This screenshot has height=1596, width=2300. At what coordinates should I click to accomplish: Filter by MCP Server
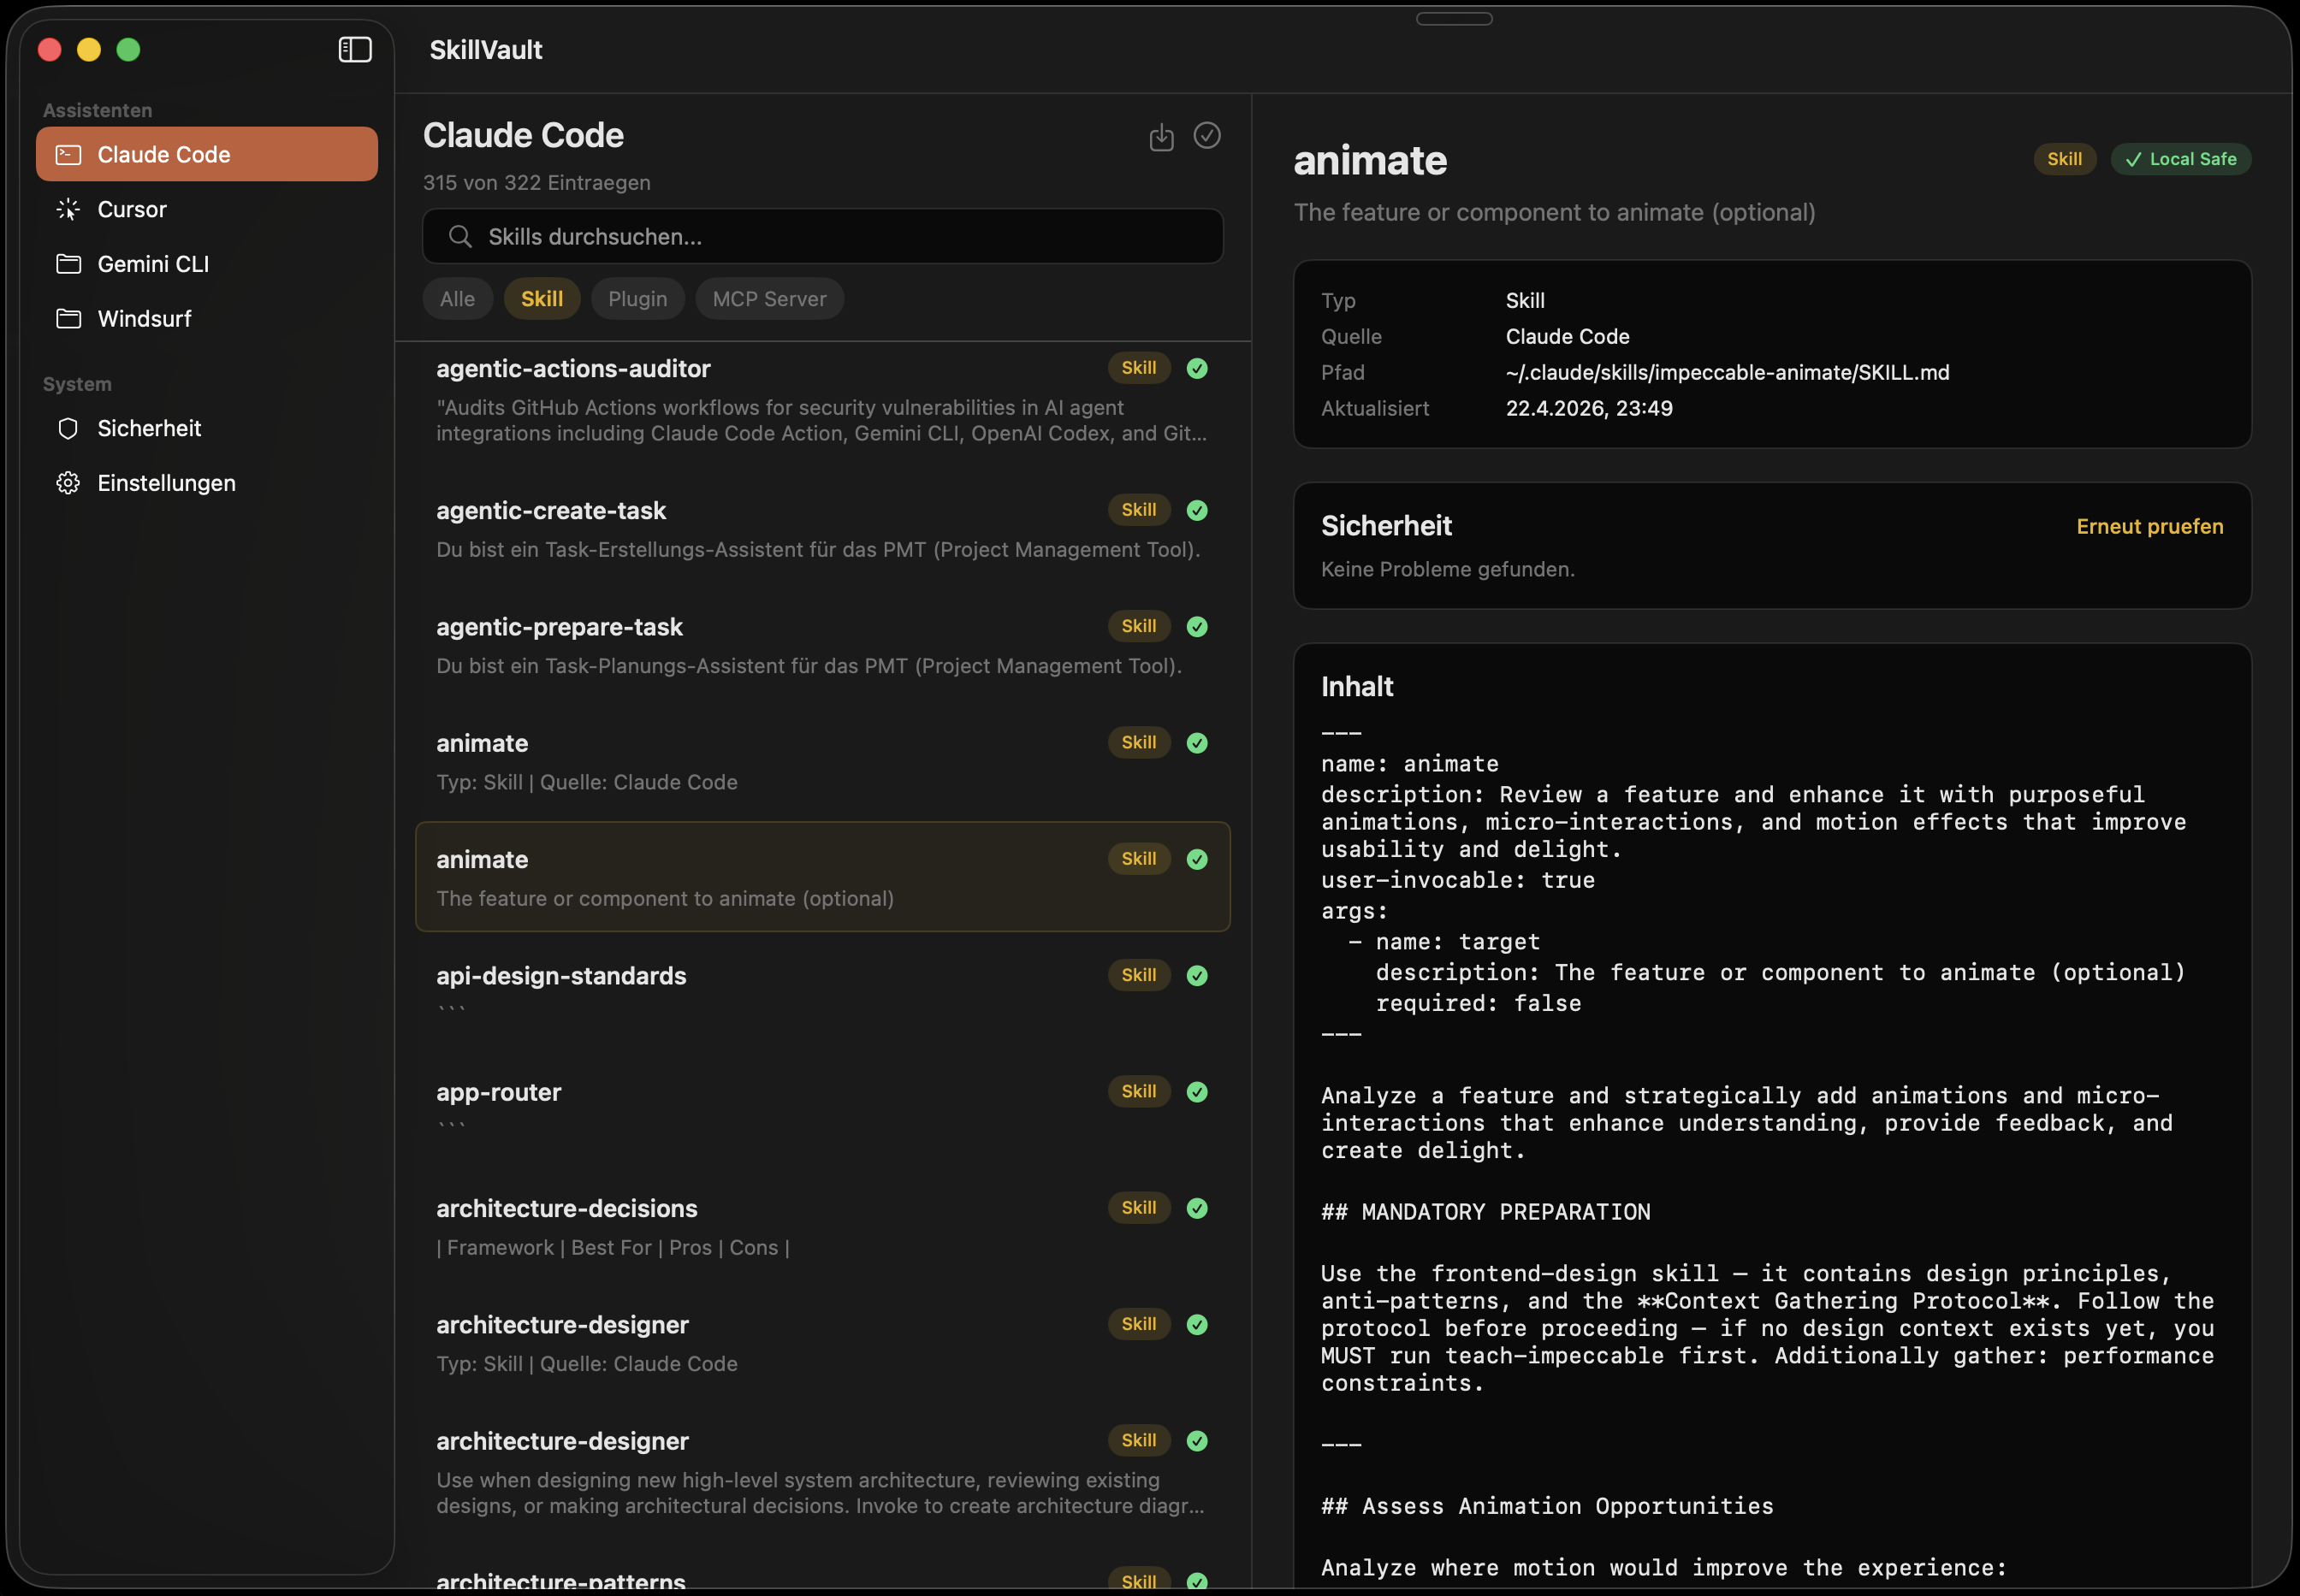pyautogui.click(x=768, y=298)
